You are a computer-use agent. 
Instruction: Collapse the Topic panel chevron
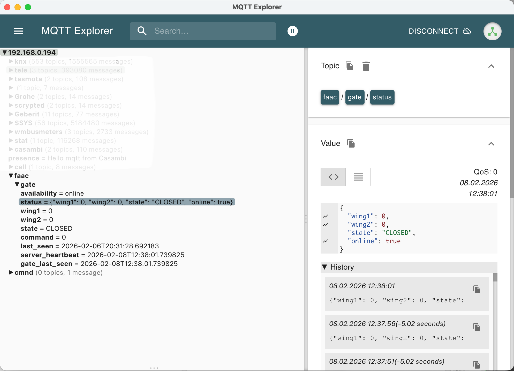pos(491,66)
